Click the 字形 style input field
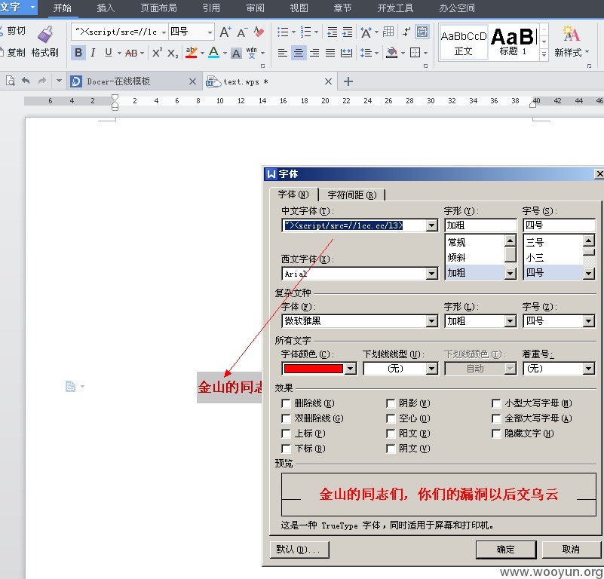 click(480, 225)
